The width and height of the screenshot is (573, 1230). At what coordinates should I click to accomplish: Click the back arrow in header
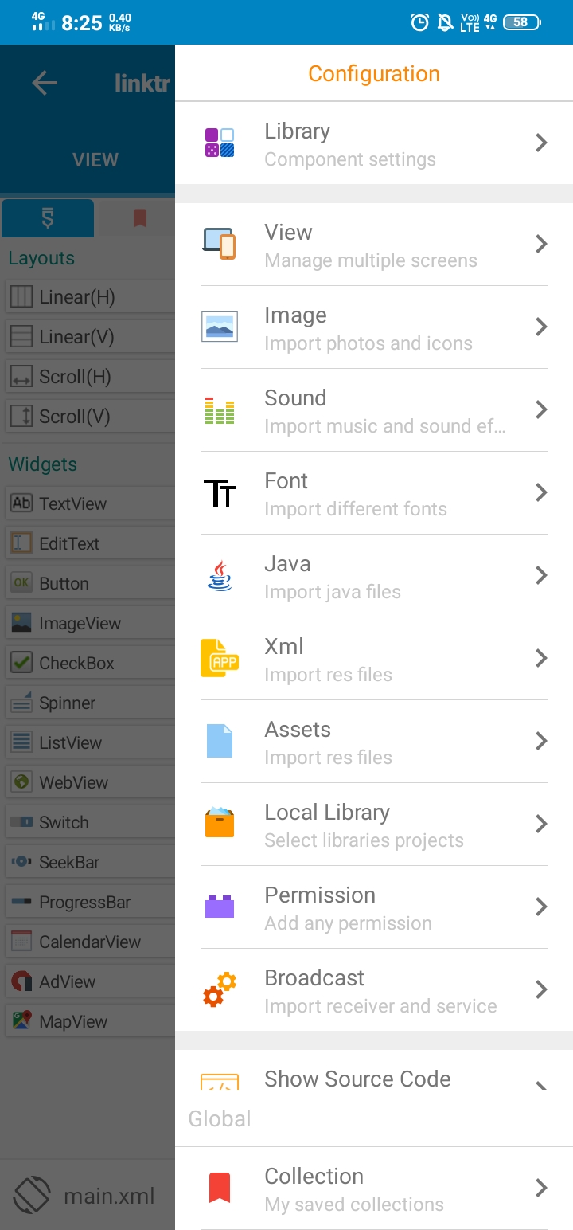(45, 83)
